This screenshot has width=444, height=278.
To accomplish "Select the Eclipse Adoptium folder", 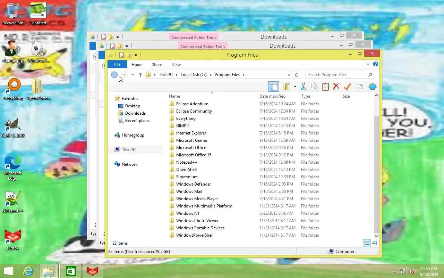I will point(192,104).
